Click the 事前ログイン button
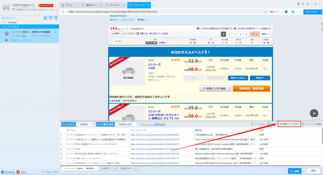The width and height of the screenshot is (323, 175). pyautogui.click(x=276, y=12)
